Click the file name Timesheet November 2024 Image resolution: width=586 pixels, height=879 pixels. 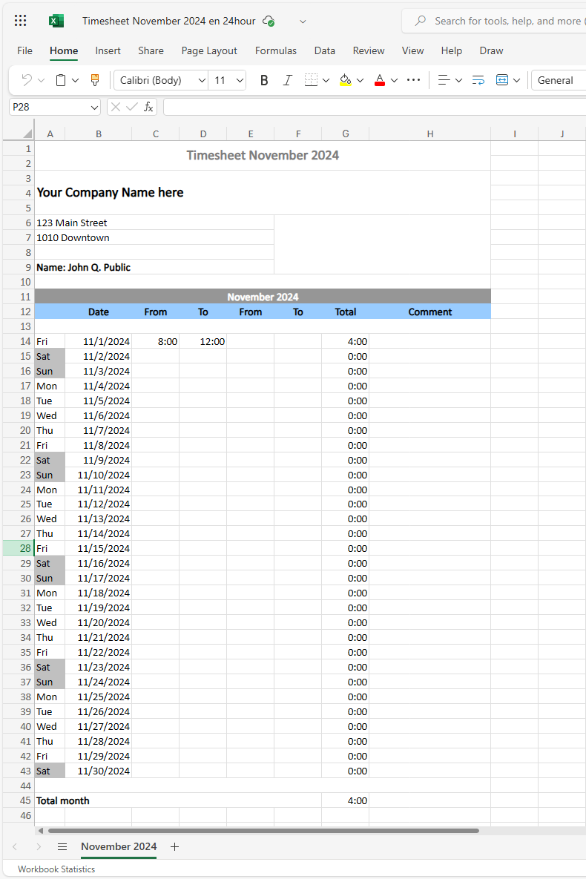pos(169,21)
